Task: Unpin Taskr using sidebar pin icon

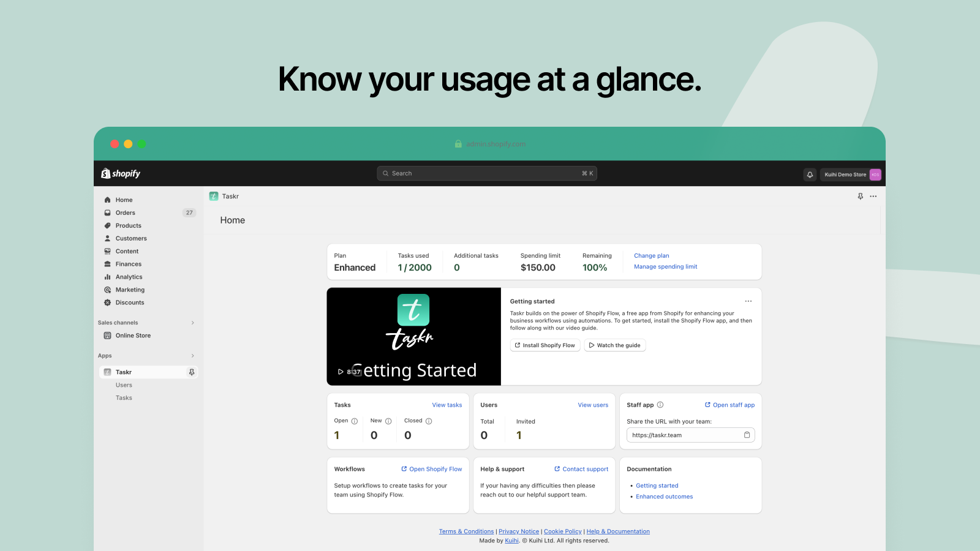Action: [x=192, y=372]
